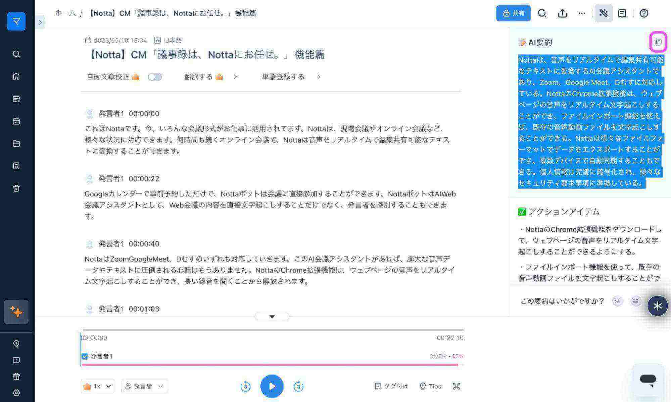
Task: Click the transcript title 【Notta】CM heading
Action: pyautogui.click(x=206, y=54)
